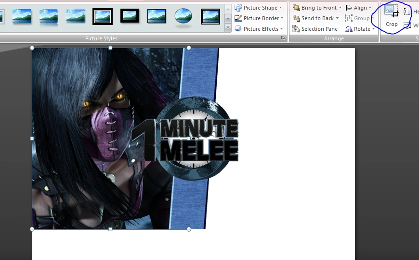The image size is (419, 260).
Task: Click the top-left corner handle of selected picture
Action: [32, 48]
